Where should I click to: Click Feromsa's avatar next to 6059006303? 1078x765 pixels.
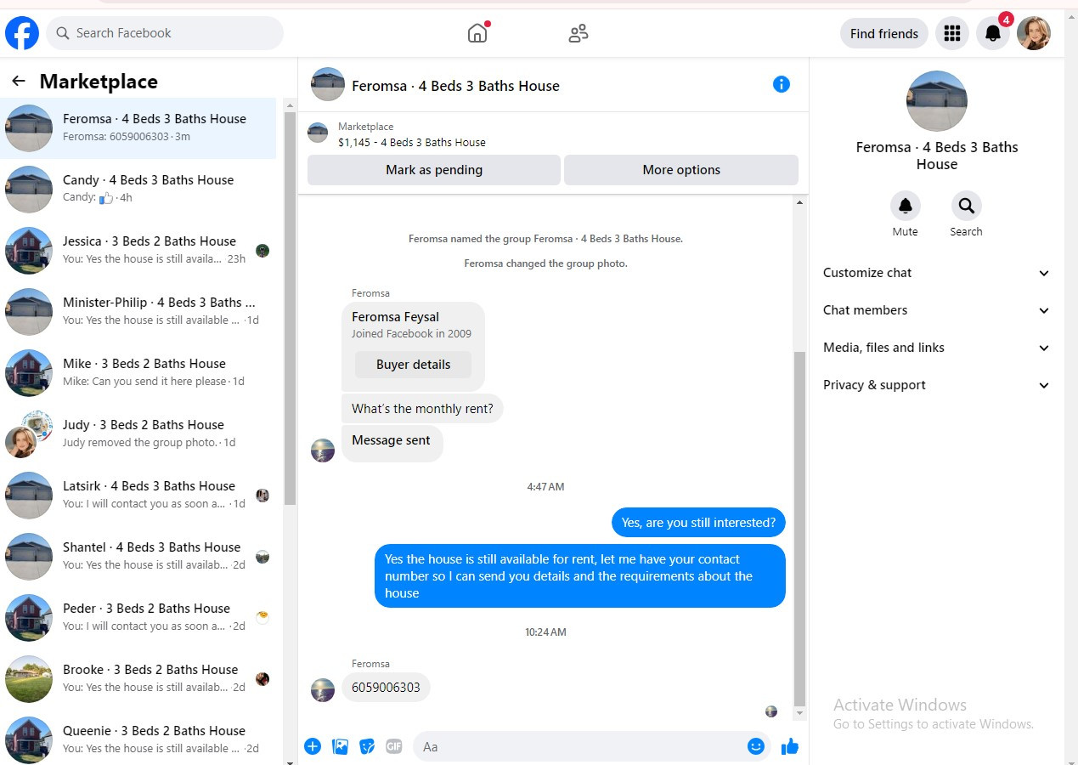[323, 689]
